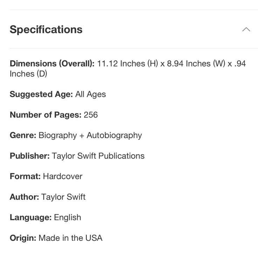The height and width of the screenshot is (258, 258).
Task: Select the Dimensions (Overall) label
Action: click(x=52, y=64)
